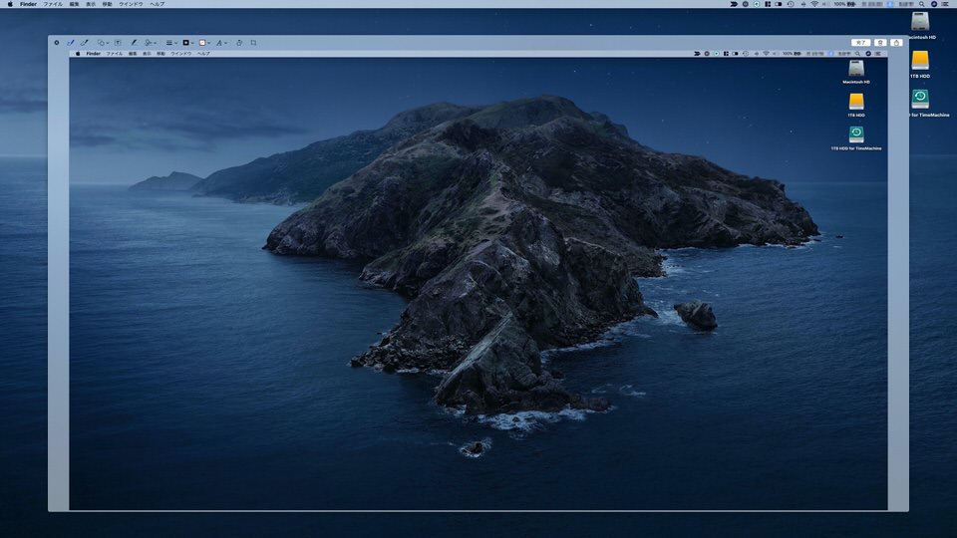Open the 移動 menu in top menu bar

(x=107, y=4)
